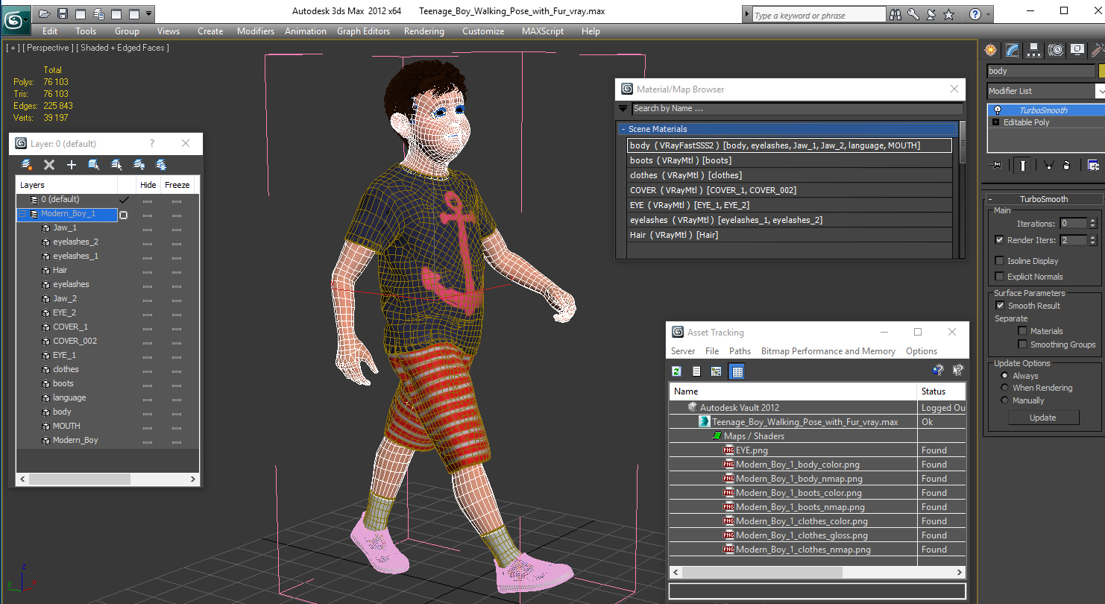Image resolution: width=1105 pixels, height=604 pixels.
Task: Enable Separate by Smoothing Groups checkbox
Action: point(1022,345)
